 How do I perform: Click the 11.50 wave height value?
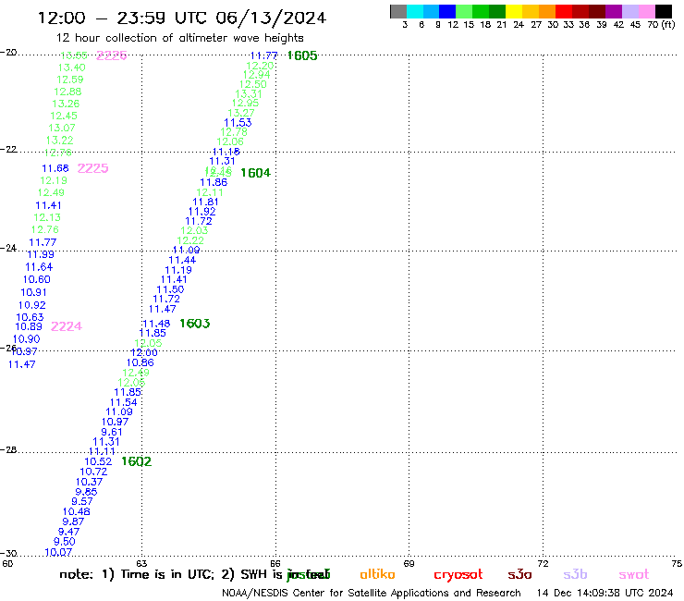click(x=170, y=289)
